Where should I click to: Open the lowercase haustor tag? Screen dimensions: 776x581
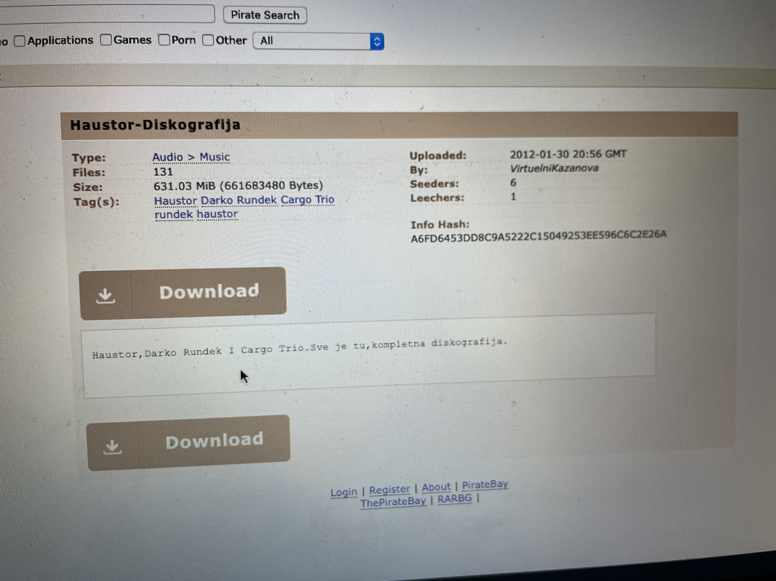click(x=217, y=214)
